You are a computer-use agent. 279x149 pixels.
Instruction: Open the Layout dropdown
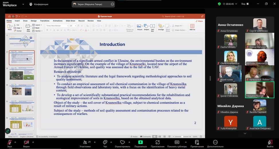37,25
